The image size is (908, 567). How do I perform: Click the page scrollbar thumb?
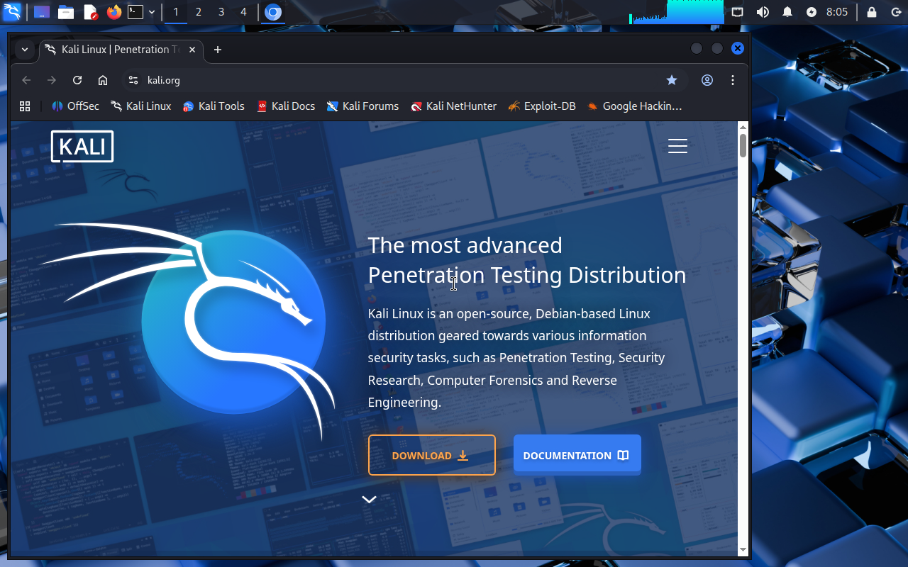tap(743, 145)
